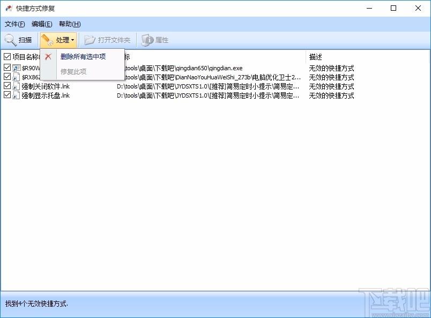Minimize the 快捷方式修复 window

pos(369,8)
